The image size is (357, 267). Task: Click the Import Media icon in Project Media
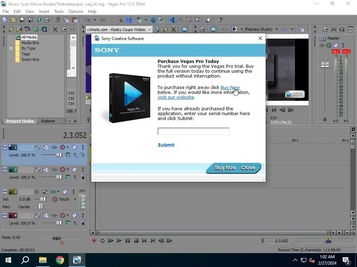coord(19,29)
